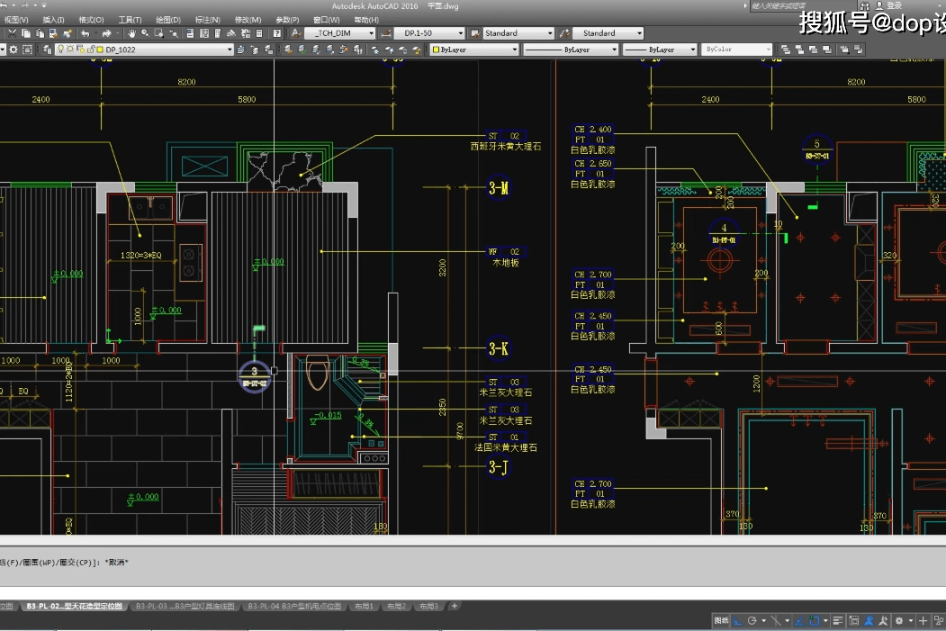Open the 格式(O) menu

pyautogui.click(x=91, y=20)
